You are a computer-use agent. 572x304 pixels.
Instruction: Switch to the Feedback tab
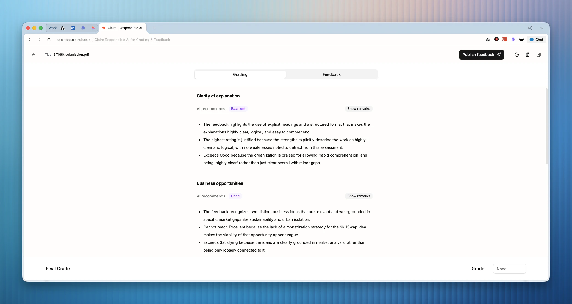tap(332, 74)
